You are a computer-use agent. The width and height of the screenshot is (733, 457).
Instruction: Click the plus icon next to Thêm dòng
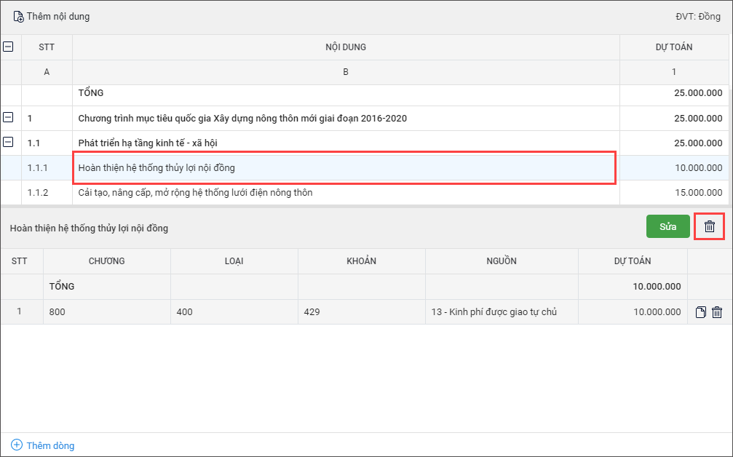[x=17, y=445]
